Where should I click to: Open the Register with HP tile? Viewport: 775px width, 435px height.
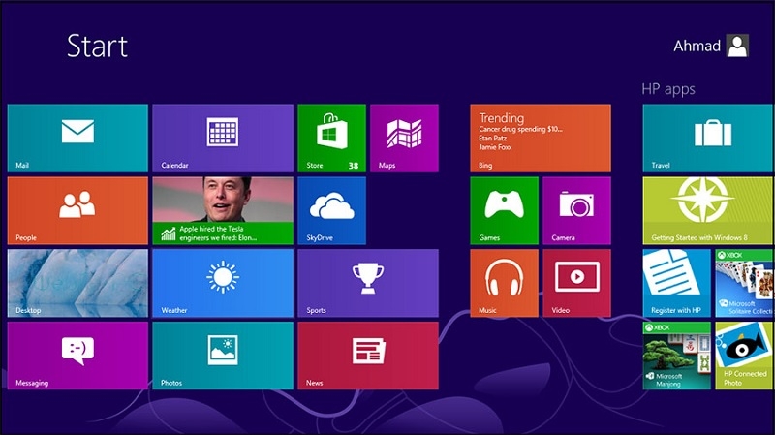click(676, 283)
